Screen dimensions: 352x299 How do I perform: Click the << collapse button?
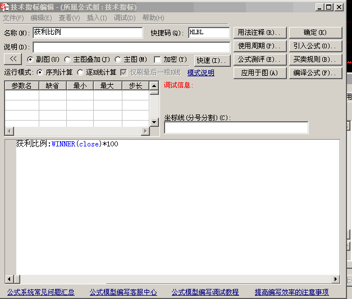tap(13, 59)
